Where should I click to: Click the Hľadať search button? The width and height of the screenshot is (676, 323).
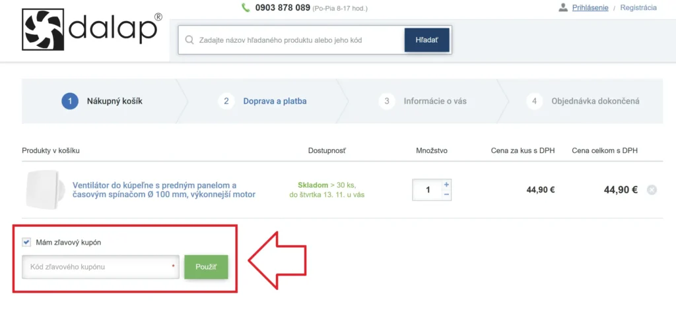427,40
